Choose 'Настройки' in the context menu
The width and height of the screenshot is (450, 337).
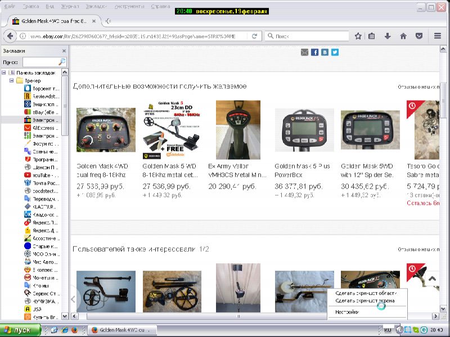pos(346,312)
